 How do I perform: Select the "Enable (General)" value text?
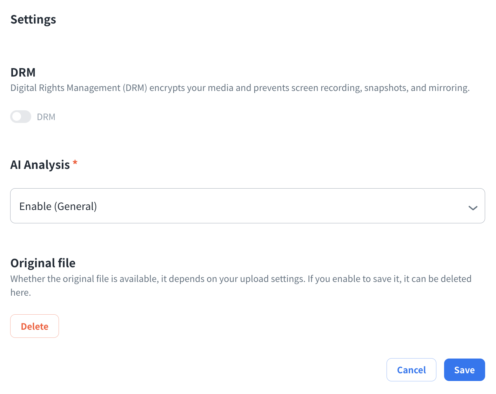pos(58,206)
